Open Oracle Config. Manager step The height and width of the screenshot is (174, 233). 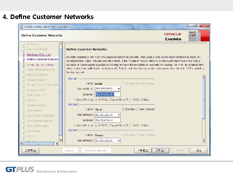[x=41, y=116]
